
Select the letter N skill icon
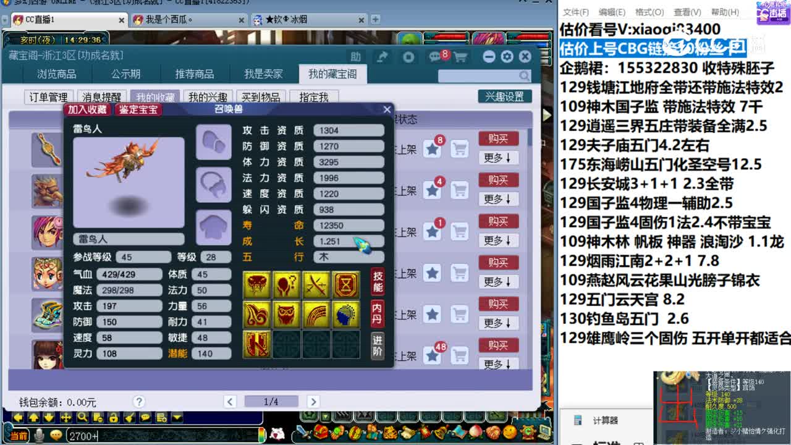click(x=257, y=344)
